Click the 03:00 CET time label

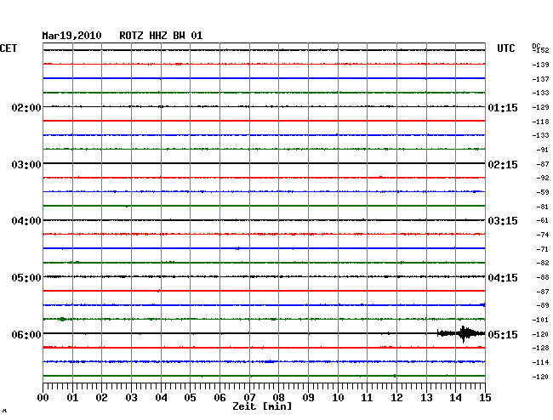click(x=26, y=165)
